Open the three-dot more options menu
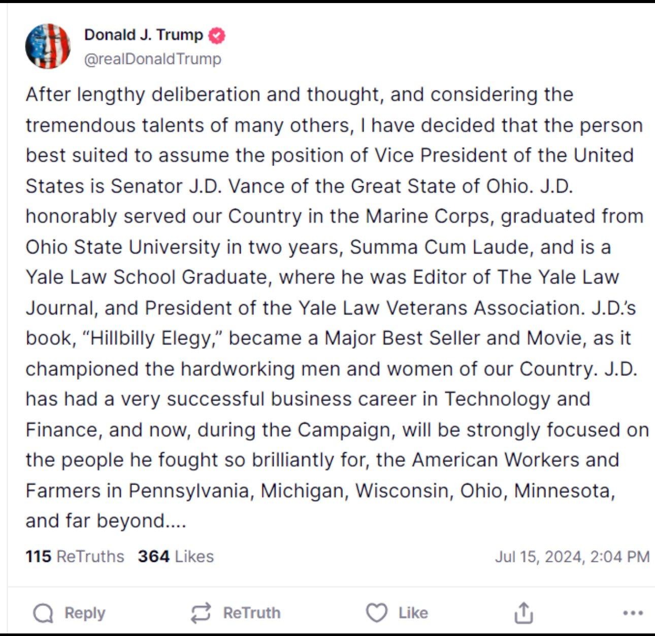This screenshot has height=636, width=655. point(633,613)
